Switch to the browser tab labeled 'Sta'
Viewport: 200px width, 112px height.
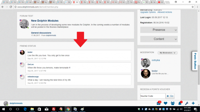click(x=98, y=2)
